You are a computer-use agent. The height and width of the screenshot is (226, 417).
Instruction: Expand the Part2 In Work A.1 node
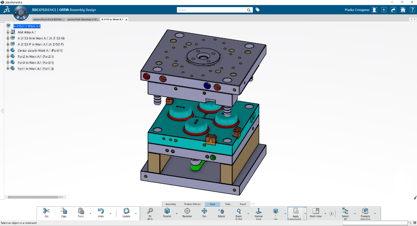[x=8, y=57]
